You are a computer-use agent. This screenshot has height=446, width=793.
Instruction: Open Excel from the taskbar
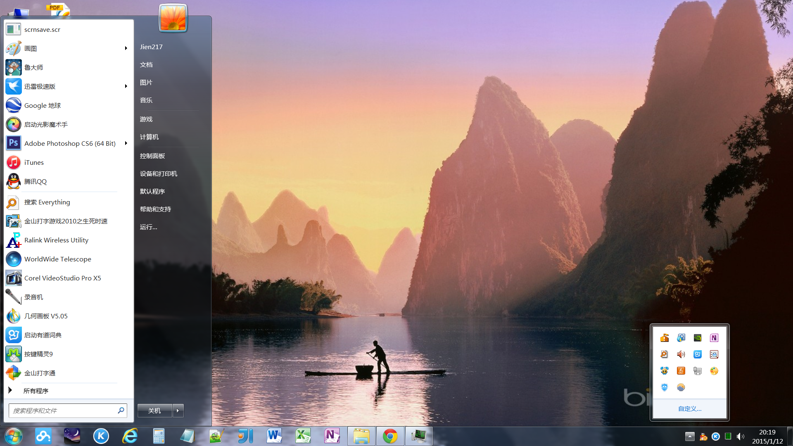(x=303, y=436)
